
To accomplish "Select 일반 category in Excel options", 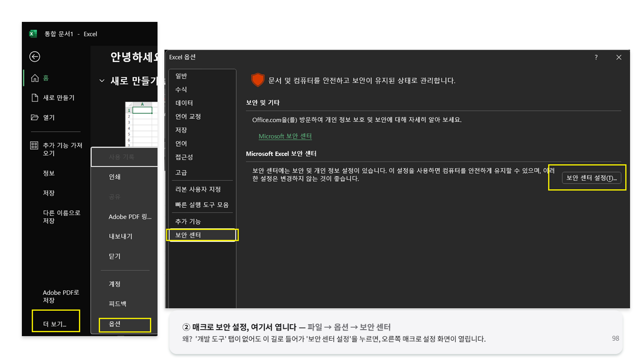I will pos(202,76).
